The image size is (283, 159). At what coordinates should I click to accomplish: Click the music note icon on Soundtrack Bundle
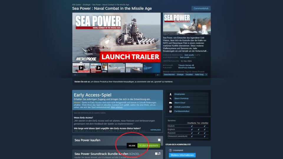click(159, 154)
